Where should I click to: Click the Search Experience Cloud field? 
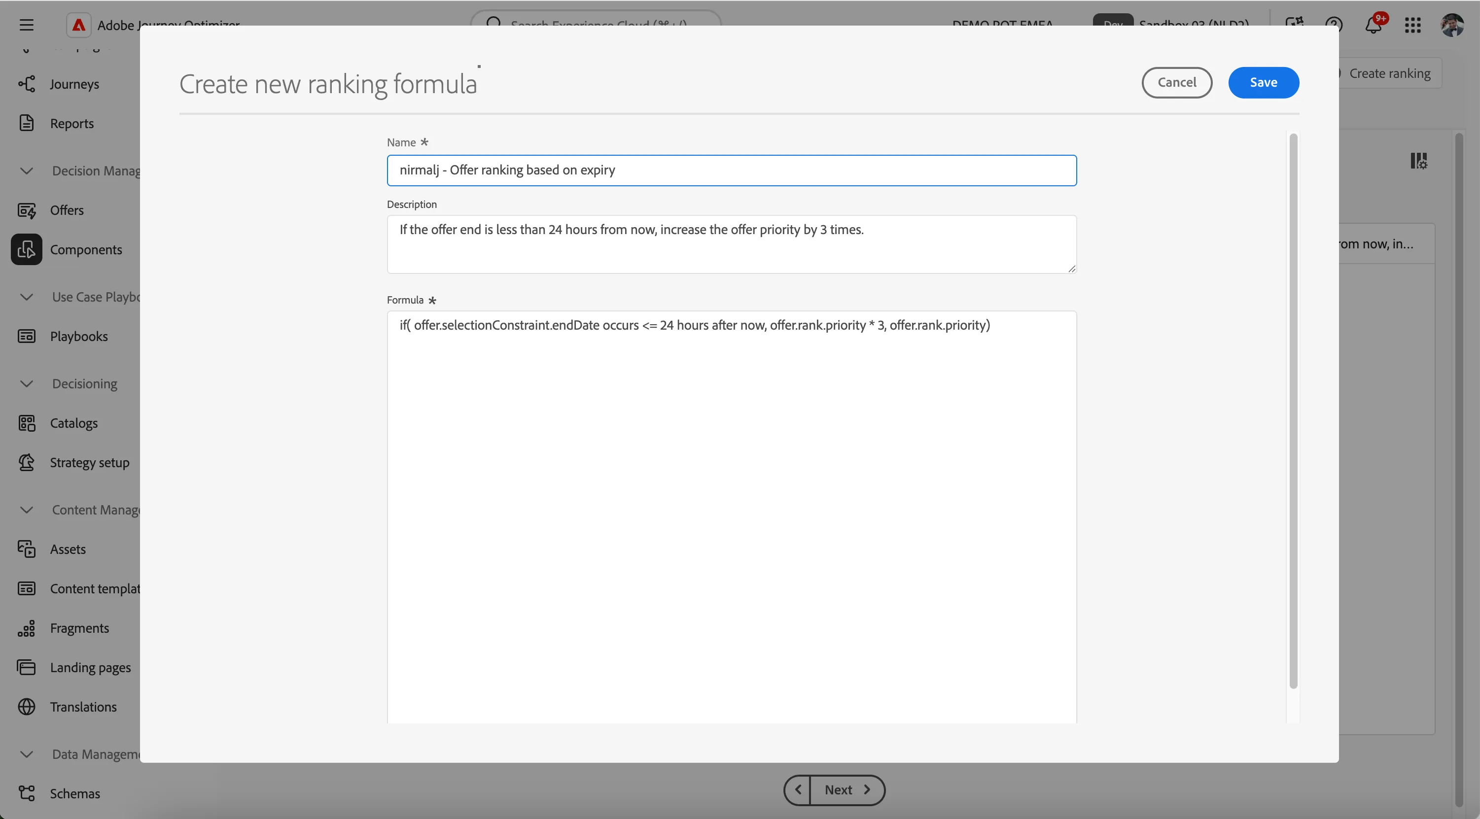pos(596,25)
